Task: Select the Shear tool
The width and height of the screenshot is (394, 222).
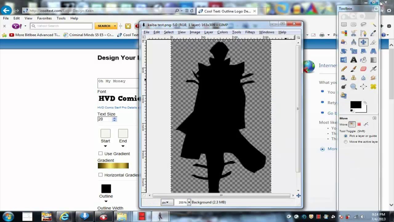Action: point(363,51)
